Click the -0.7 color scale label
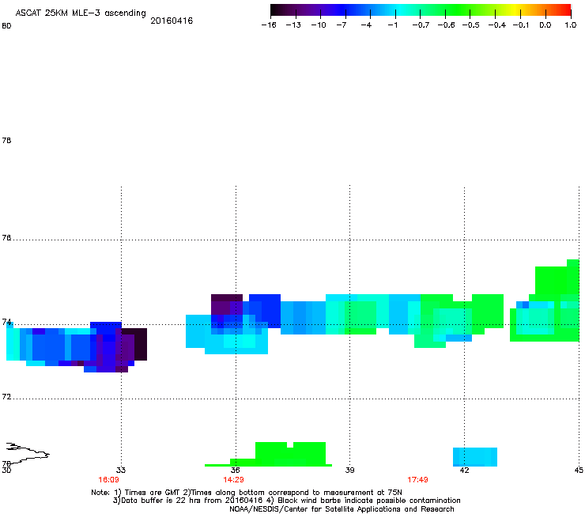 point(421,25)
